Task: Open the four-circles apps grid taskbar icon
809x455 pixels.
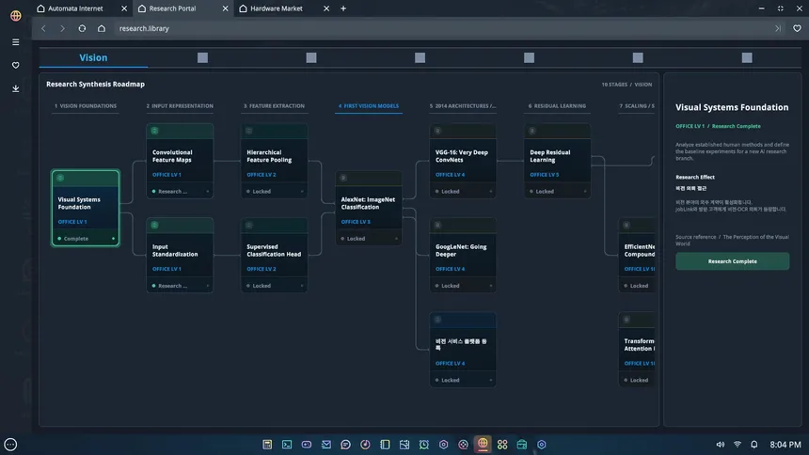Action: tap(502, 444)
